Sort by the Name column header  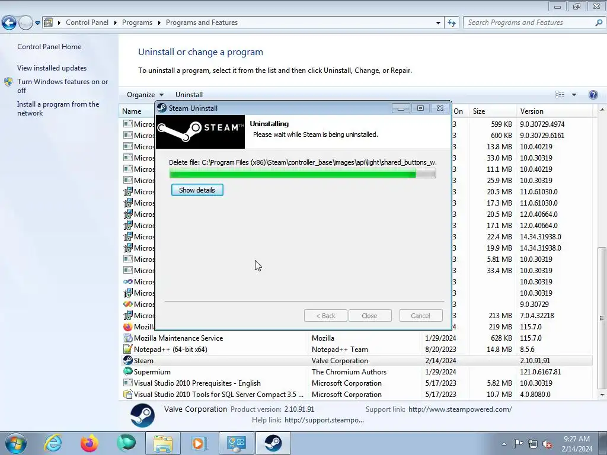132,111
